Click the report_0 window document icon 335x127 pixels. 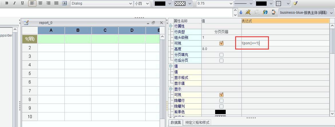click(x=26, y=23)
